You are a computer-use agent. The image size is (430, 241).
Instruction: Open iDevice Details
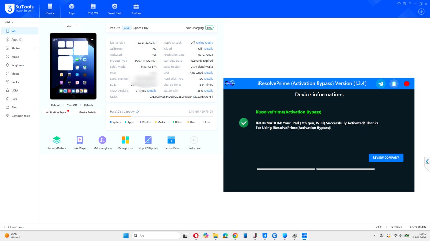coord(88,112)
